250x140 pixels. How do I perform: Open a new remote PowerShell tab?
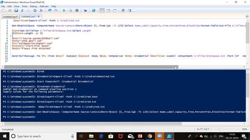(85, 10)
